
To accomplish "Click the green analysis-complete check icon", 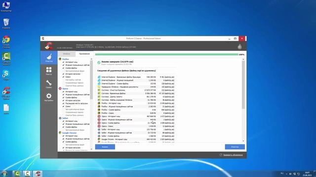I will 99,62.
